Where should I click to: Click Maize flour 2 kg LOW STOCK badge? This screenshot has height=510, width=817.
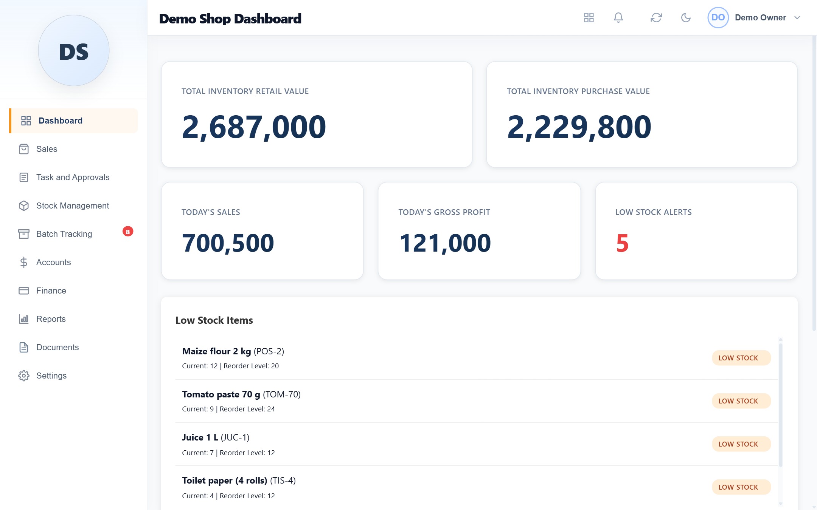click(741, 358)
